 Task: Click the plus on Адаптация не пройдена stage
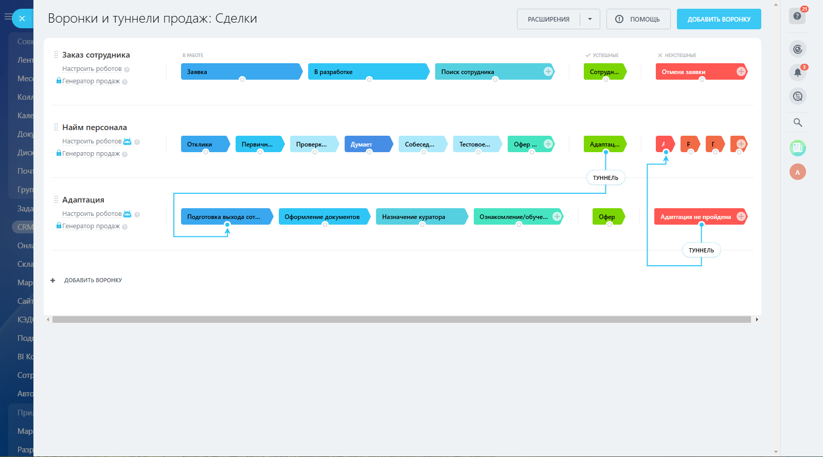pos(741,216)
